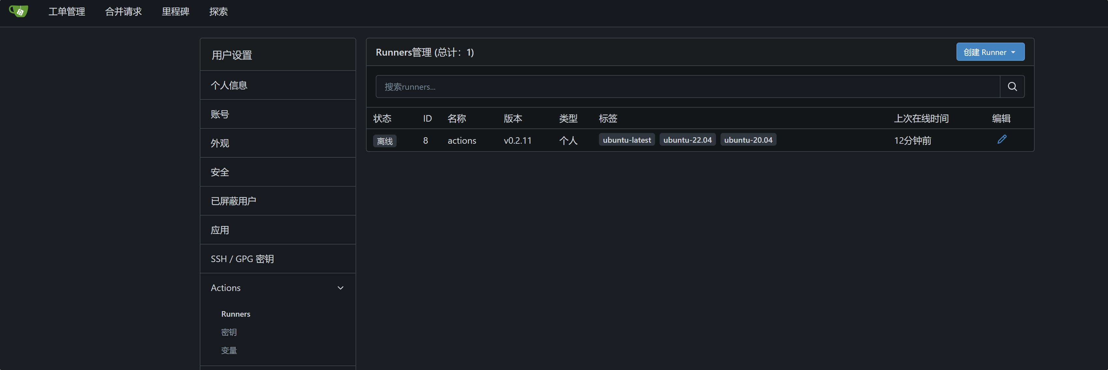This screenshot has width=1108, height=370.
Task: Open 合并请求 in top navigation
Action: (x=124, y=12)
